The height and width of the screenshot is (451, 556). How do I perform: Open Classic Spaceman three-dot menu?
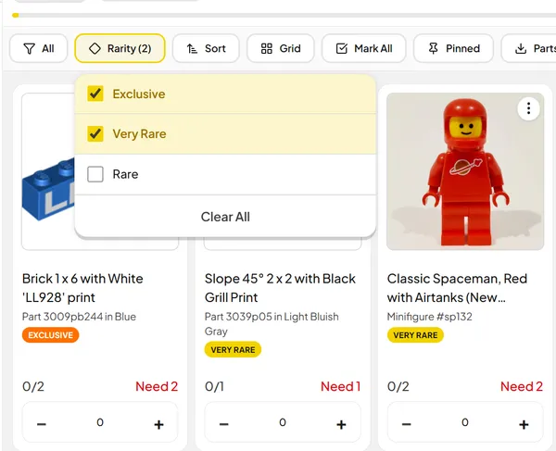click(528, 109)
